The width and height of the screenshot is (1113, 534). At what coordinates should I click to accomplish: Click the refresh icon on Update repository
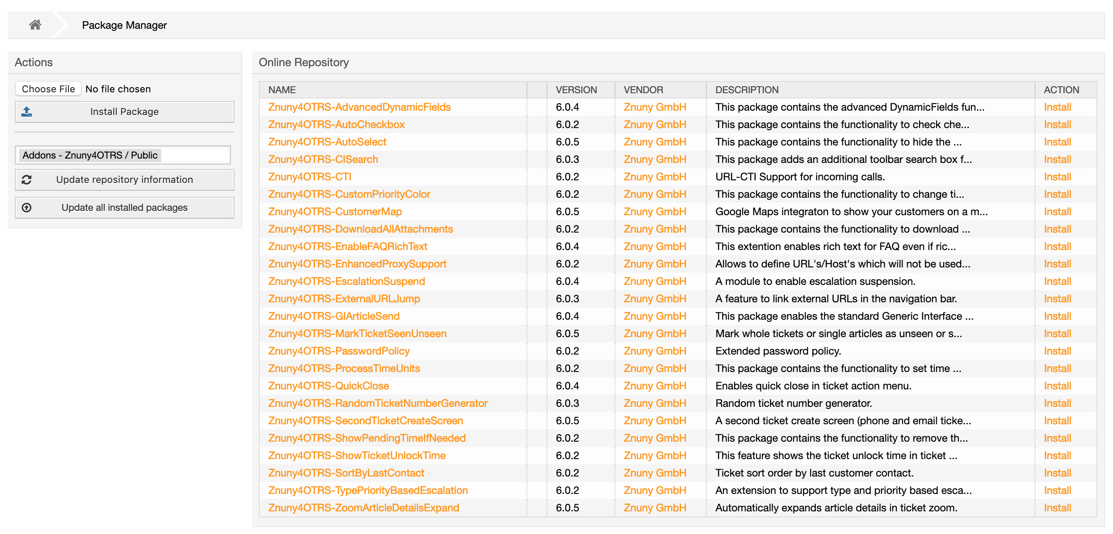pyautogui.click(x=27, y=179)
